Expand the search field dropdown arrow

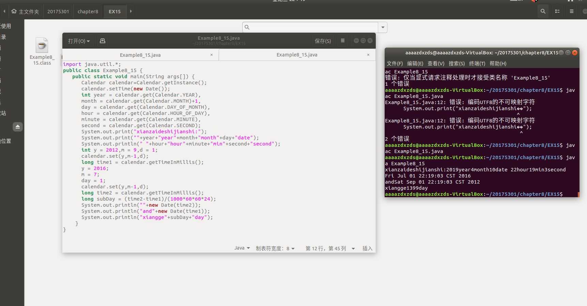coord(383,27)
